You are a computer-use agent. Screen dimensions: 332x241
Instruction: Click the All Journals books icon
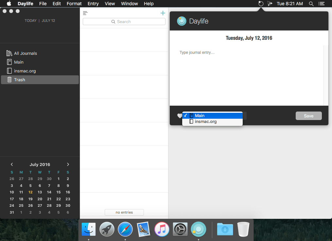coord(9,53)
